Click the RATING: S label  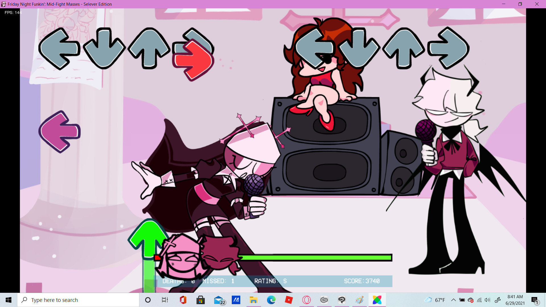tap(270, 281)
